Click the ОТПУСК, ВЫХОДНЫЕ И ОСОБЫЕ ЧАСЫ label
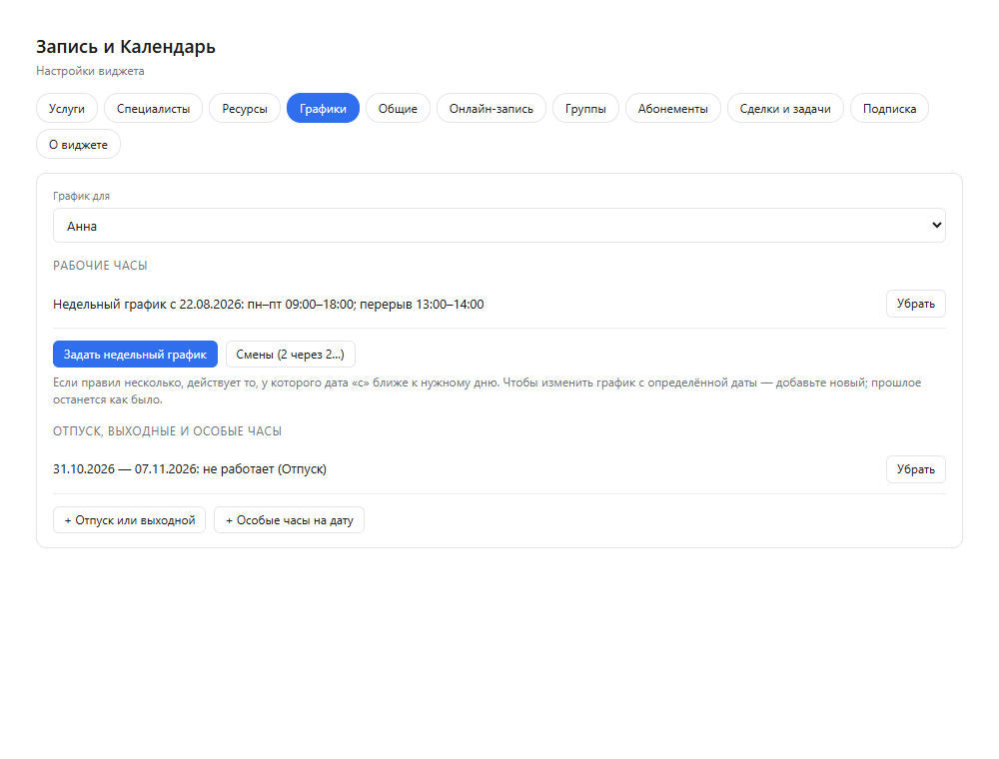Screen dimensions: 999x759 coord(167,431)
